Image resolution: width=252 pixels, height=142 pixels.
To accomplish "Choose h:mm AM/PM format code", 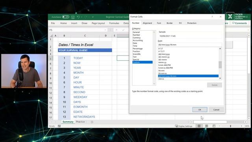I will coord(188,65).
